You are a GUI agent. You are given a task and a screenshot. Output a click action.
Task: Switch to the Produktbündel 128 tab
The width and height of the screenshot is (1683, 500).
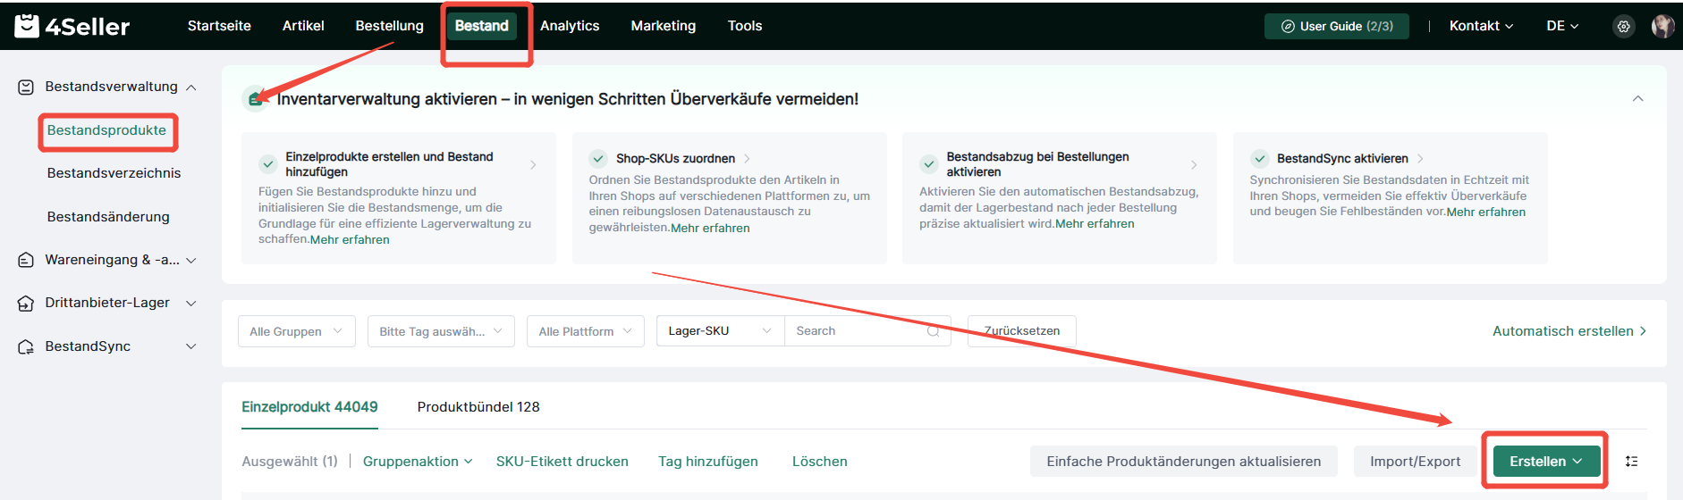coord(478,407)
